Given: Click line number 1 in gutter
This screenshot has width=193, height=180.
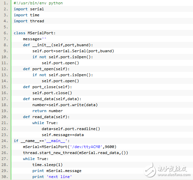Looking at the screenshot, I should tap(6, 3).
